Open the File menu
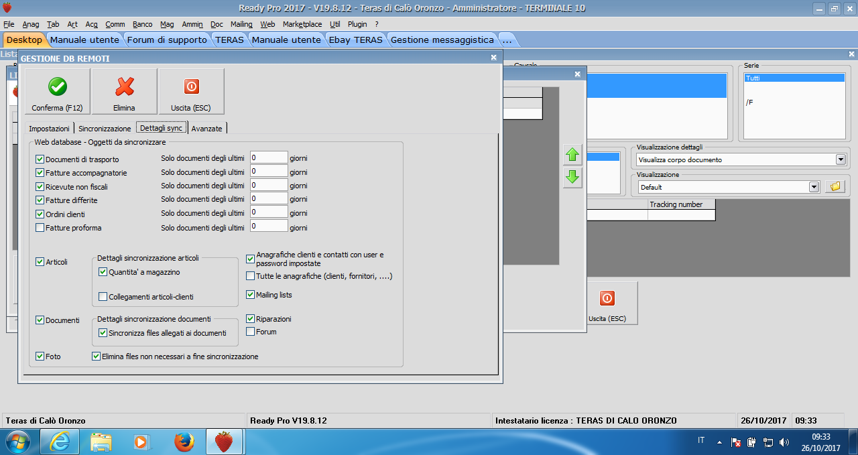Viewport: 858px width, 455px height. [x=9, y=24]
